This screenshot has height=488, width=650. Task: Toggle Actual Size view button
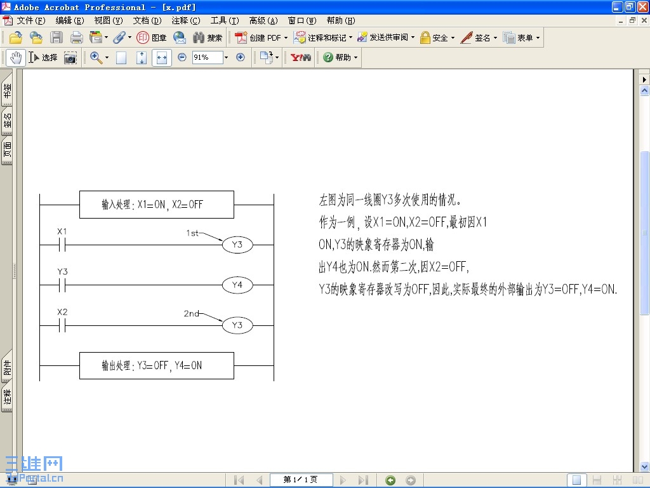click(121, 57)
